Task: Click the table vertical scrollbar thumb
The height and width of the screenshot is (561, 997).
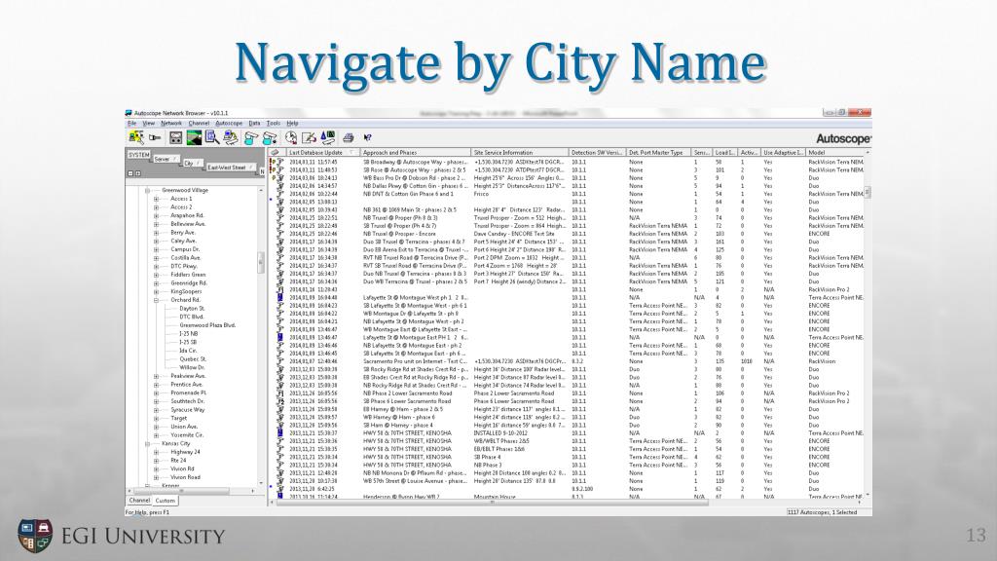Action: point(868,192)
